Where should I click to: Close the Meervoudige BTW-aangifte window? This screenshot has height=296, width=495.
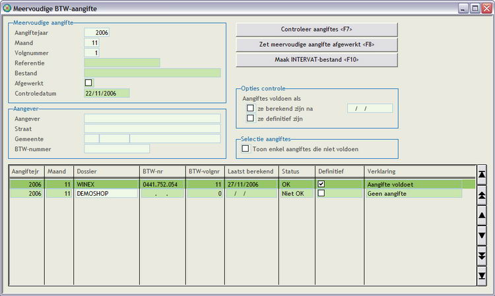[486, 9]
